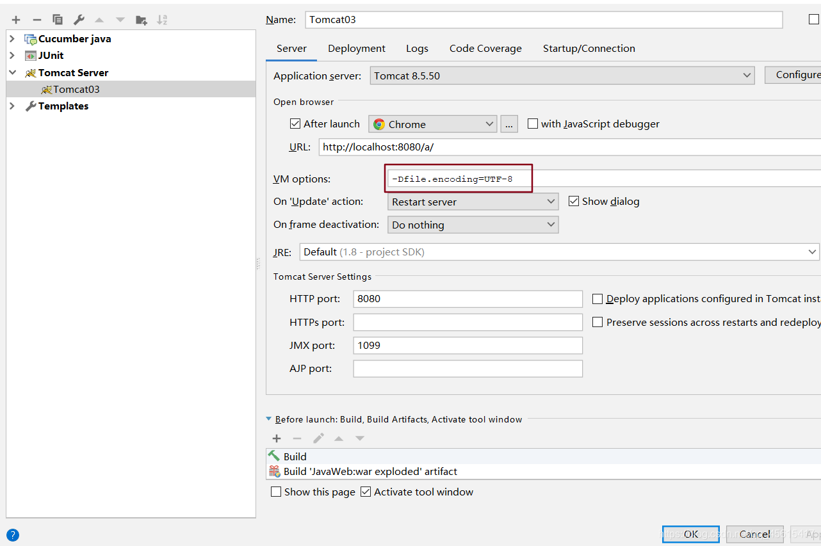
Task: Enable Deploy applications configured in Tomcat
Action: (597, 298)
